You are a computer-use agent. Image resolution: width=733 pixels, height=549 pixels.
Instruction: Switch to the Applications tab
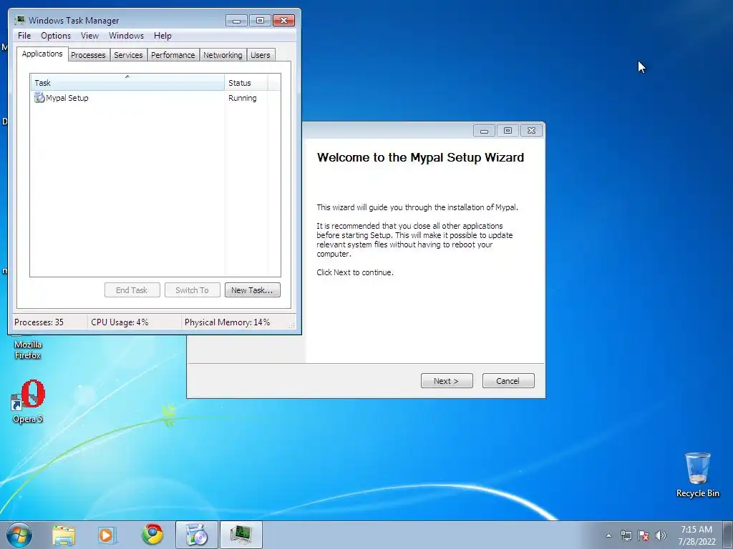pyautogui.click(x=42, y=54)
